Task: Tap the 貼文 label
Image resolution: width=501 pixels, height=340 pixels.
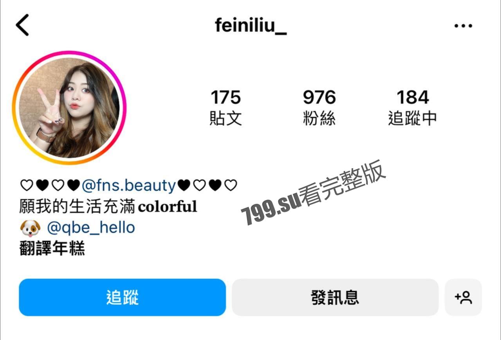Action: tap(226, 118)
